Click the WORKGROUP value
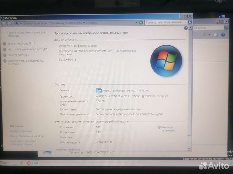This screenshot has width=233, height=174. point(104,142)
